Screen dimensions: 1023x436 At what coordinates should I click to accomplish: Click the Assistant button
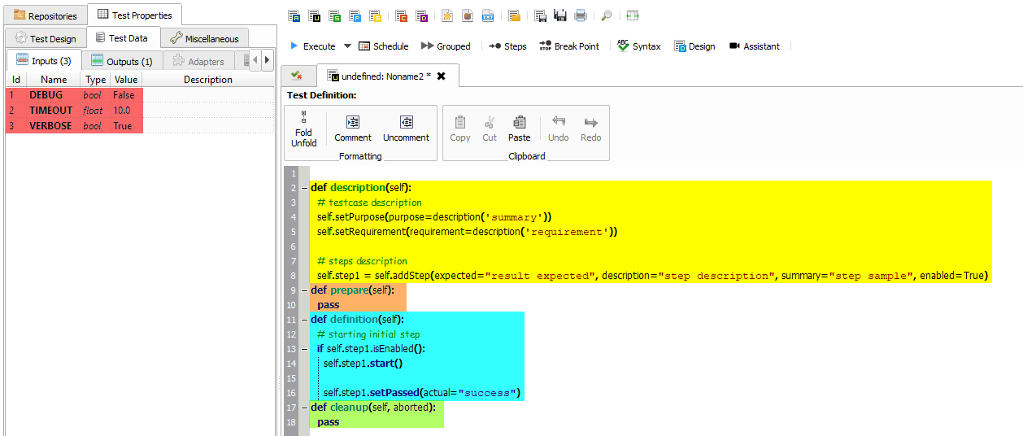coord(755,46)
